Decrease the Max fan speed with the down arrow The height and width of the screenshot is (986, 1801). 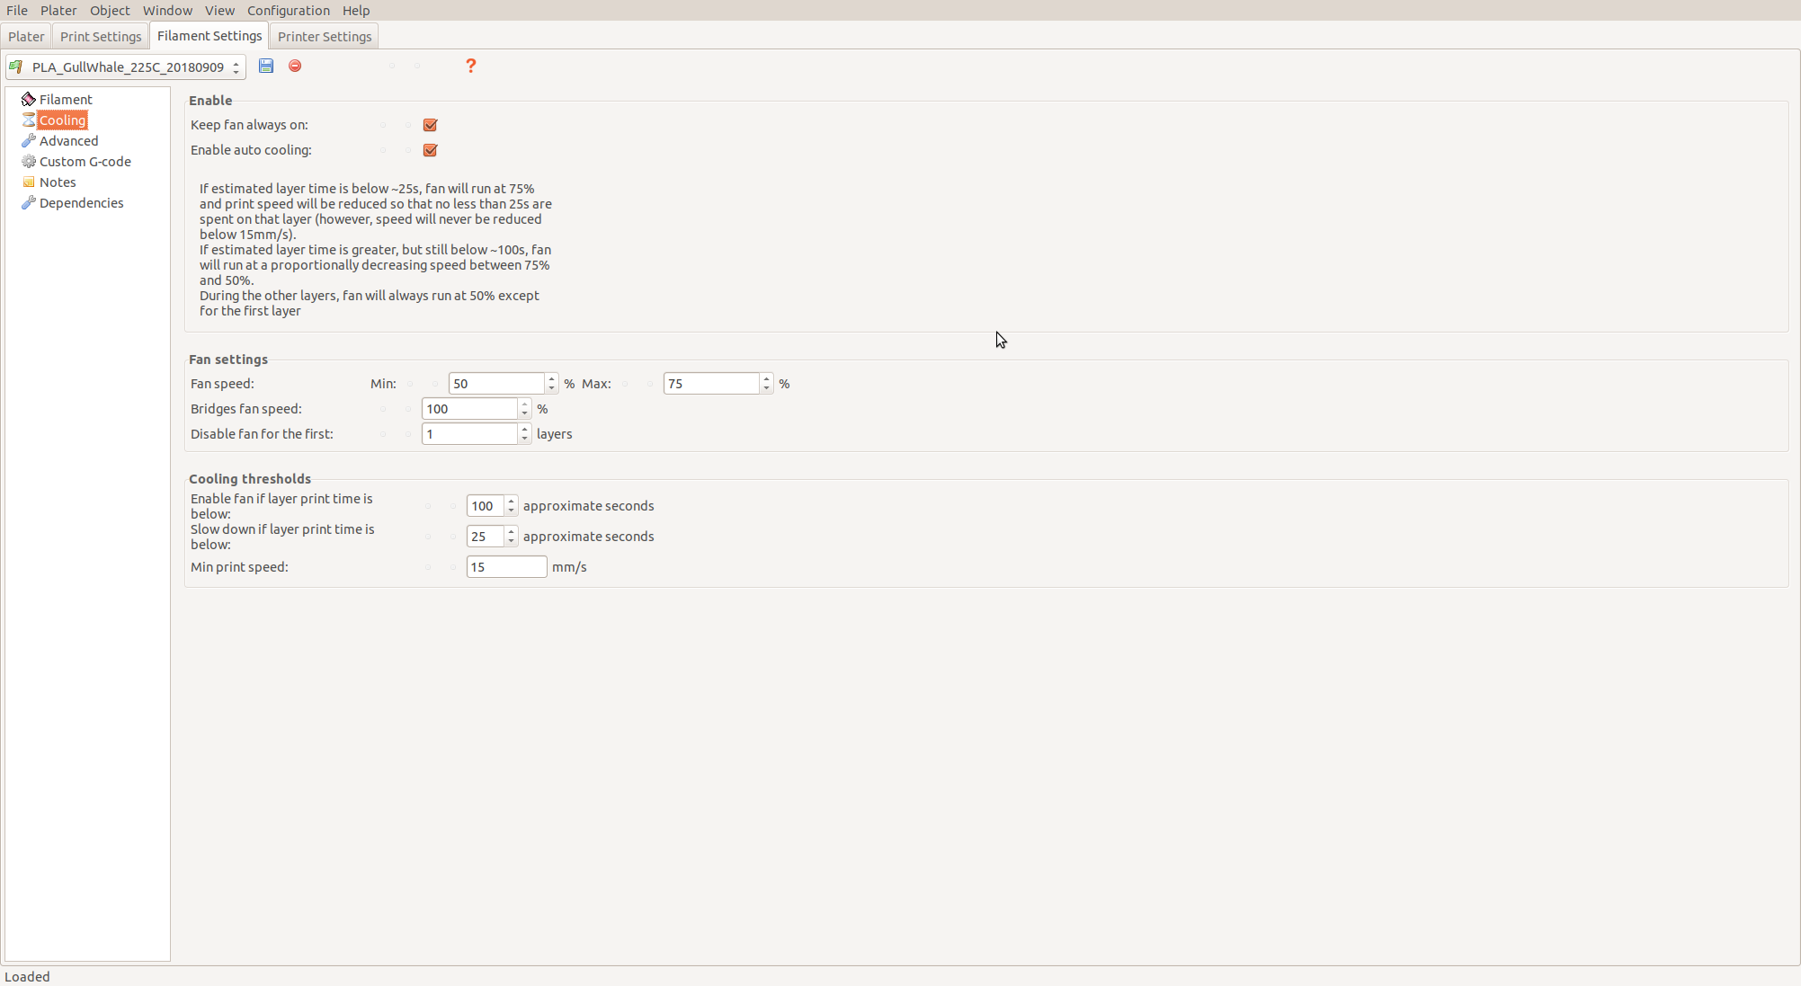(x=766, y=388)
